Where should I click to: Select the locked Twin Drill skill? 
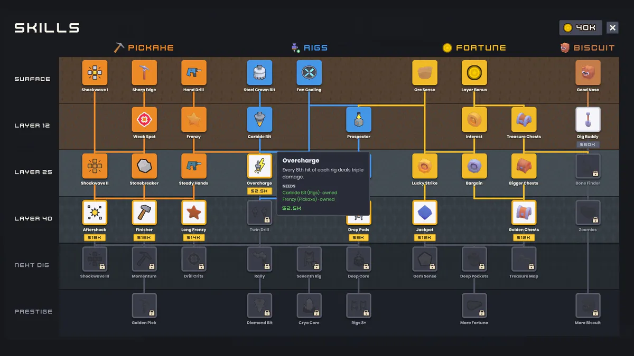(259, 213)
